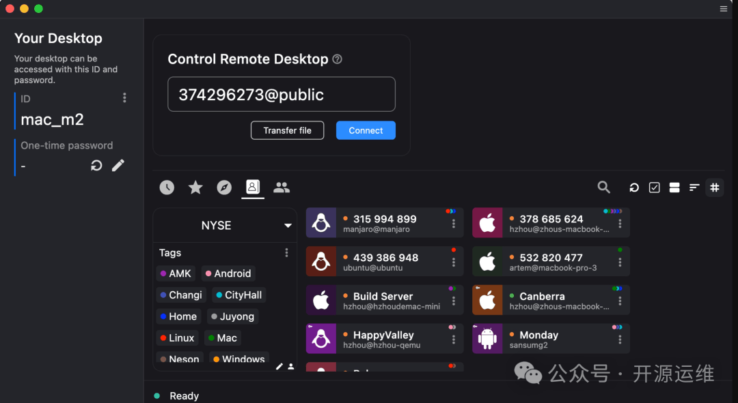
Task: Open the Tags options menu
Action: coord(286,253)
